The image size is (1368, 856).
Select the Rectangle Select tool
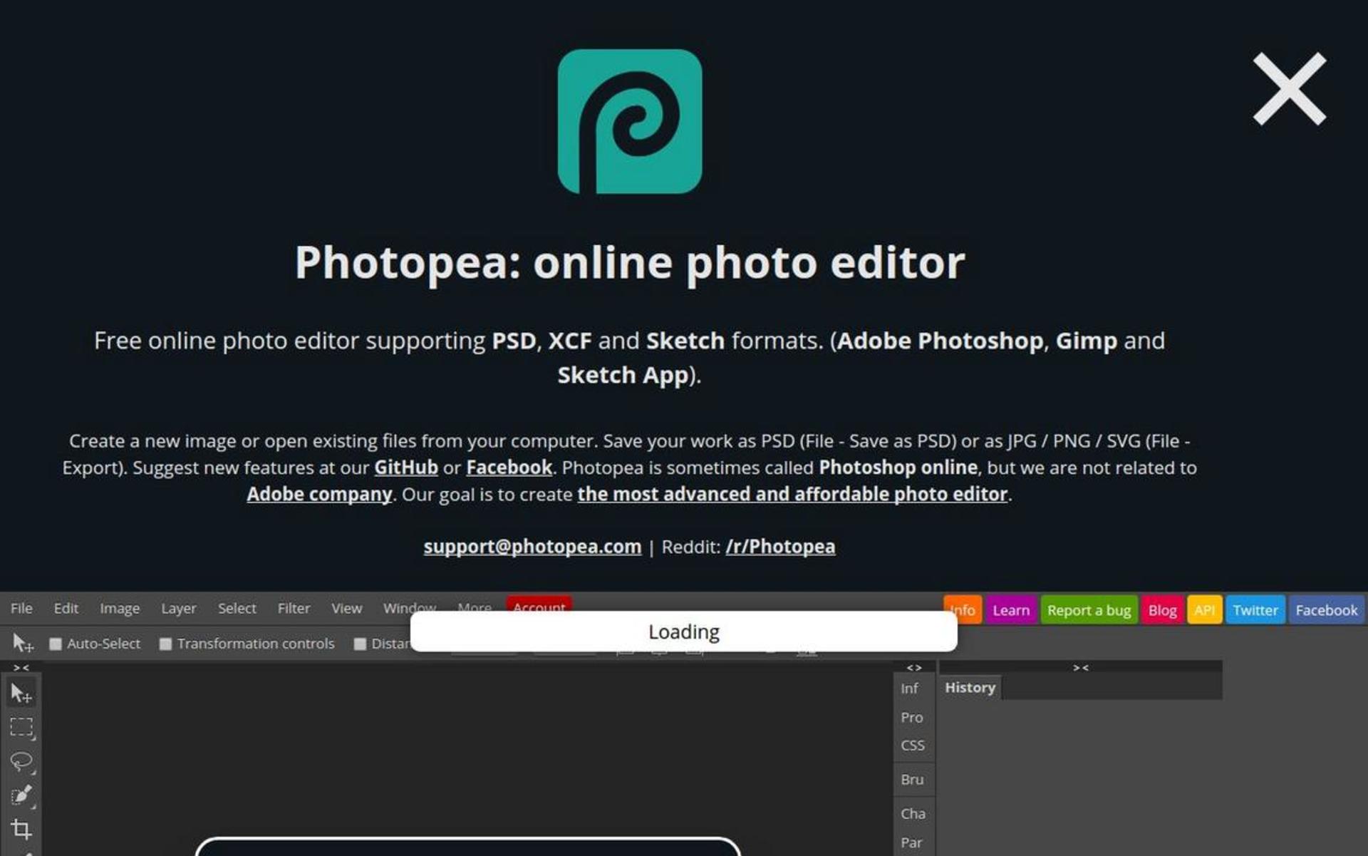[x=21, y=727]
